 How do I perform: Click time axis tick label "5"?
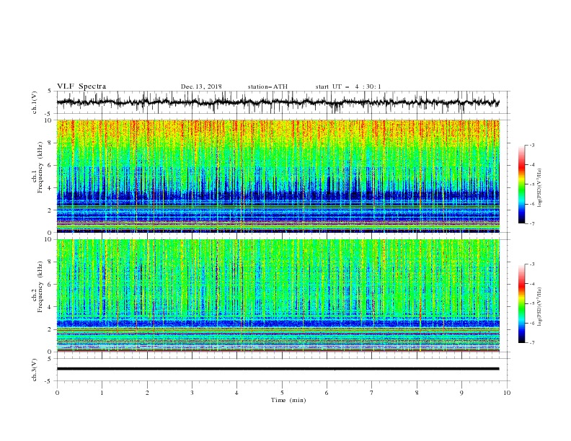point(282,393)
